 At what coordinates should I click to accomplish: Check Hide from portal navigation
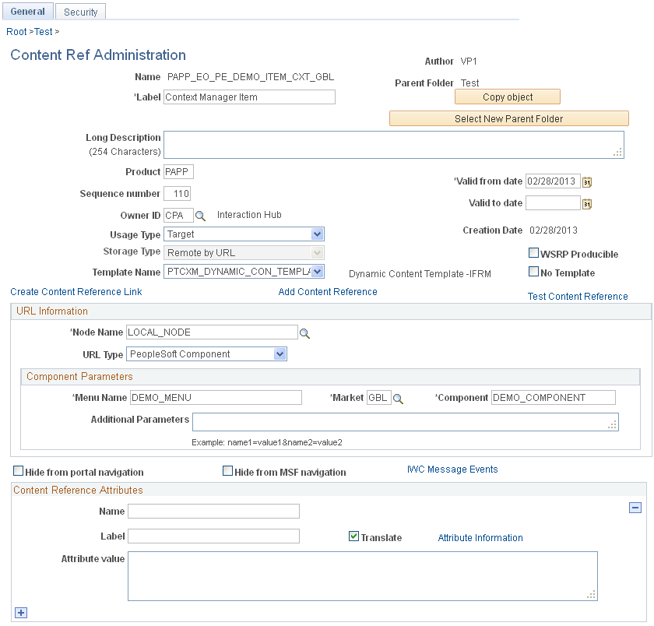[18, 470]
